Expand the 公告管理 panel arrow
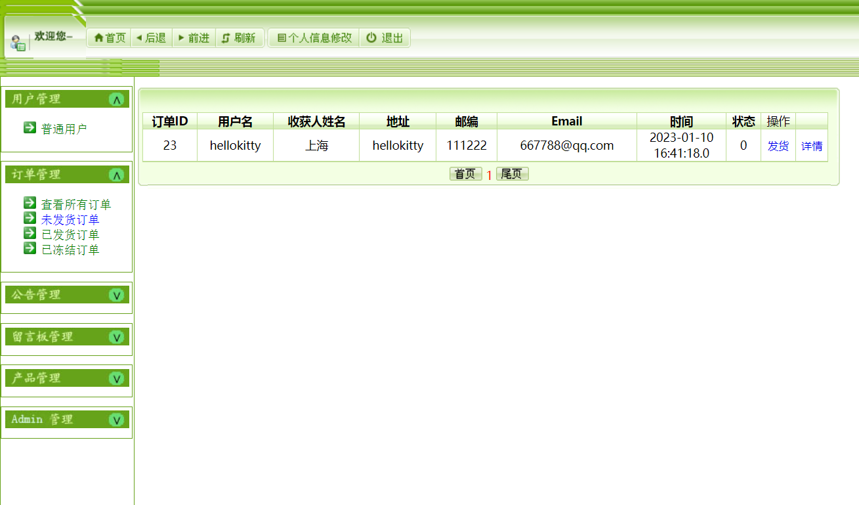Image resolution: width=859 pixels, height=505 pixels. click(117, 295)
